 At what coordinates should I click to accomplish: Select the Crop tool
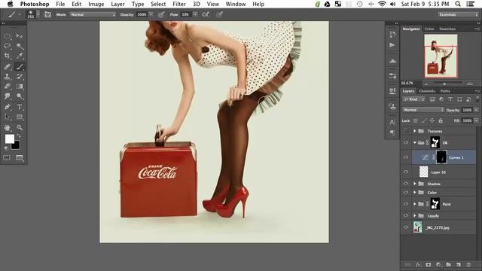[8, 56]
